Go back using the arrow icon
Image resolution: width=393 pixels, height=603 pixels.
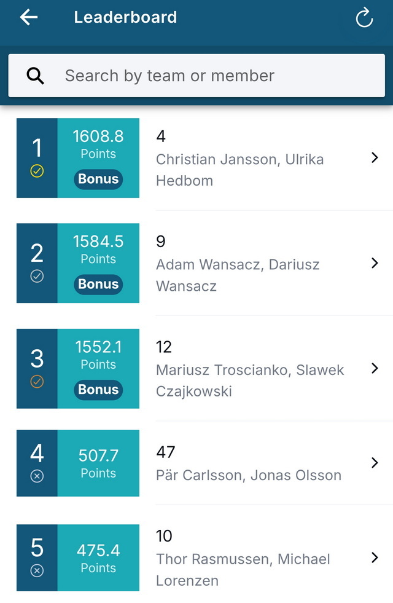point(29,17)
